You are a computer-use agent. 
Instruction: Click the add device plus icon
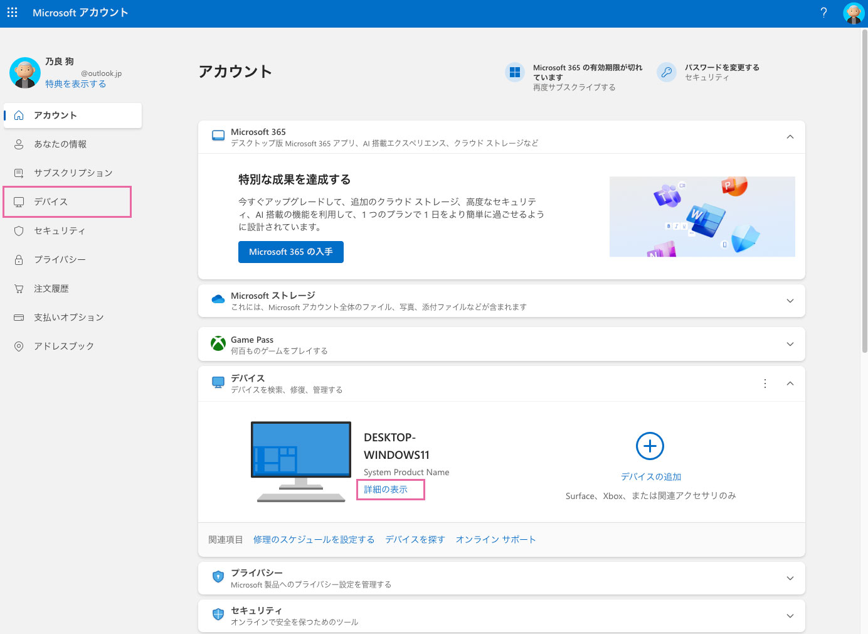point(650,446)
